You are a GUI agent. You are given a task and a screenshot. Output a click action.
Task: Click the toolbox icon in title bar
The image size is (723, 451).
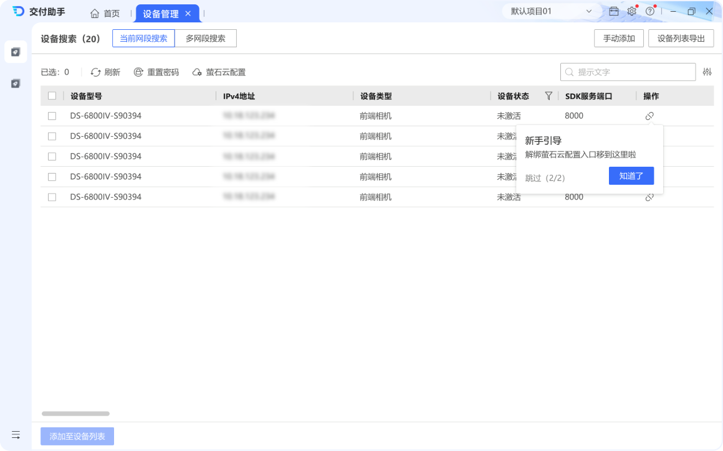tap(614, 11)
